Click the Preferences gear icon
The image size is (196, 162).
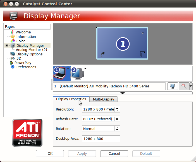13,67
